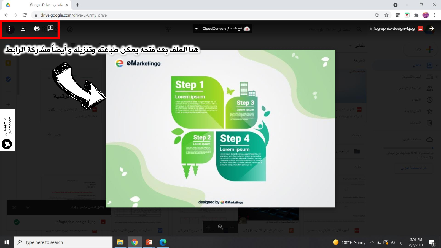Click the infographic image preview
Viewport: 441px width, 248px height.
pyautogui.click(x=220, y=129)
